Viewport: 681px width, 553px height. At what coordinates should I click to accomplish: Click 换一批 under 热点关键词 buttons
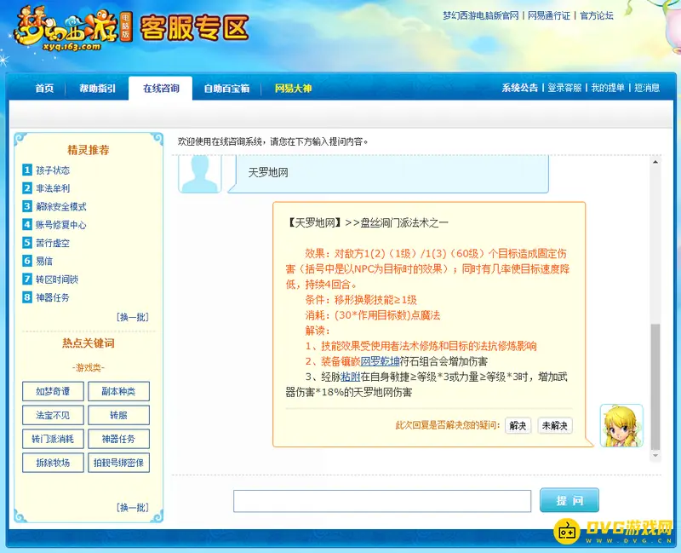click(x=133, y=507)
